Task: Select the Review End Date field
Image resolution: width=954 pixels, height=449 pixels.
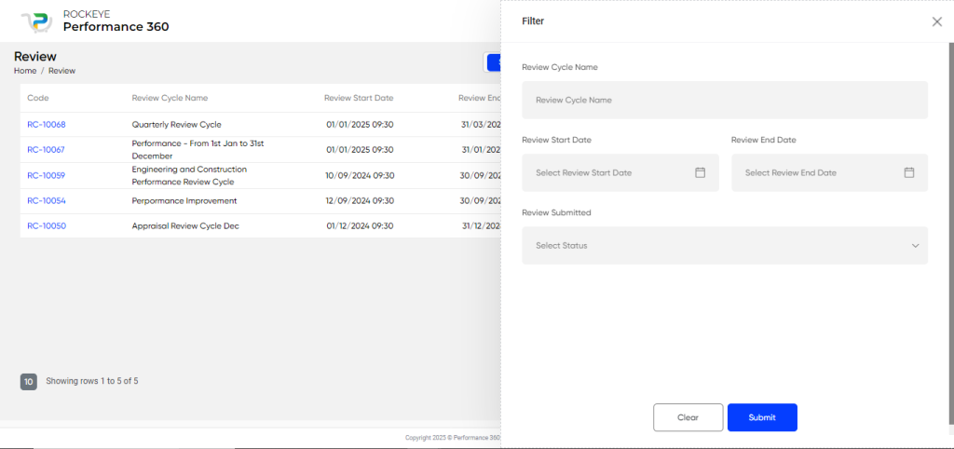Action: click(x=829, y=172)
